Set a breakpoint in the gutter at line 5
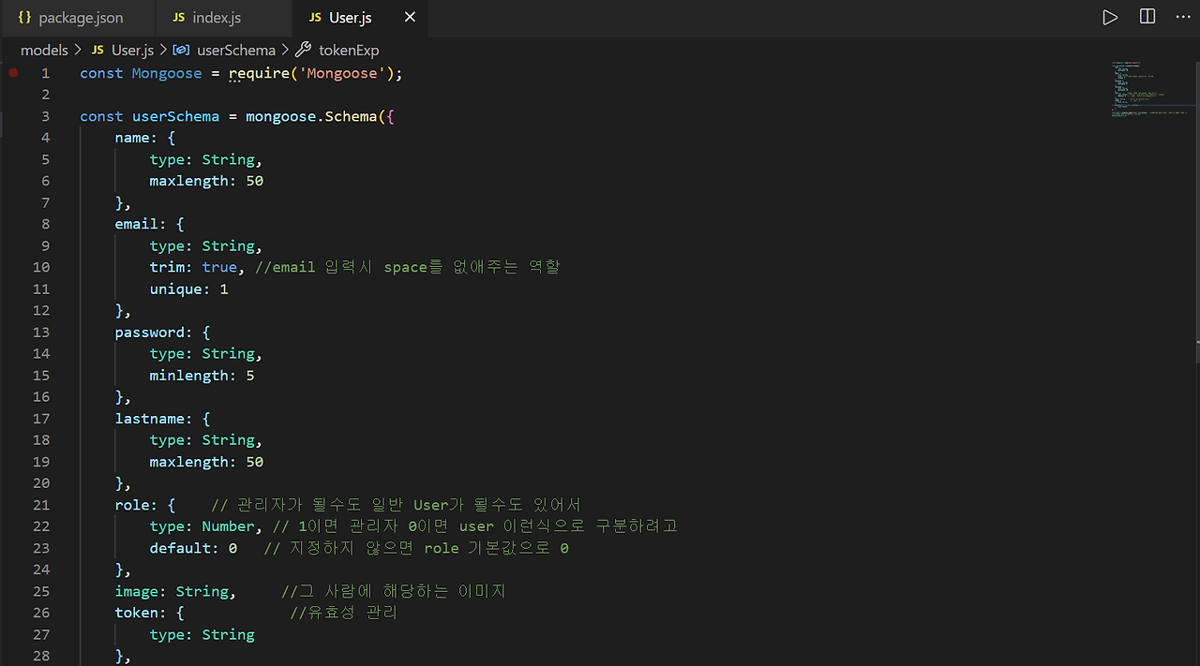This screenshot has height=666, width=1200. point(13,159)
